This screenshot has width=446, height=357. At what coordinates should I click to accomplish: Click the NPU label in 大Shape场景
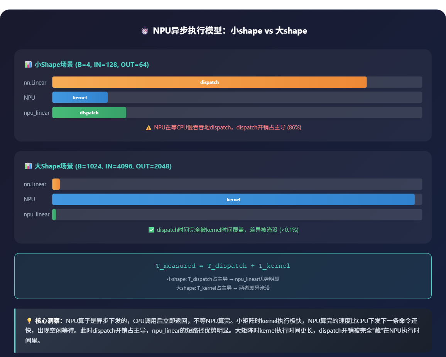click(x=29, y=199)
